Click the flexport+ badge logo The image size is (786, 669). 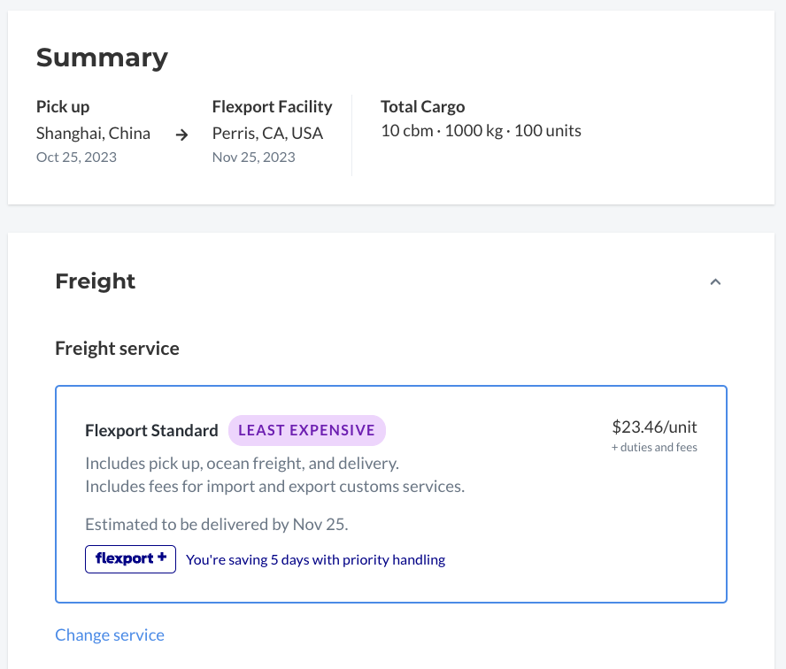pyautogui.click(x=130, y=558)
